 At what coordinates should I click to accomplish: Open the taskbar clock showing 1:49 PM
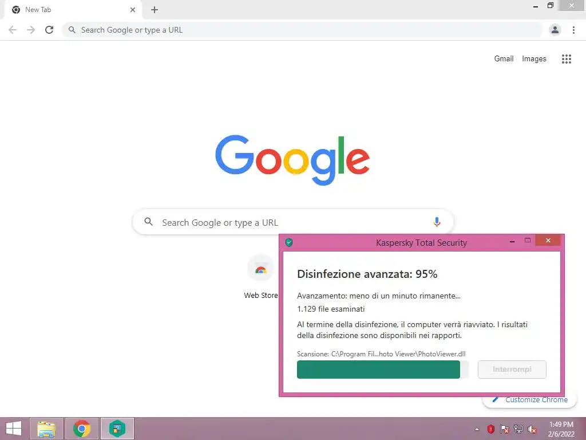[x=561, y=429]
